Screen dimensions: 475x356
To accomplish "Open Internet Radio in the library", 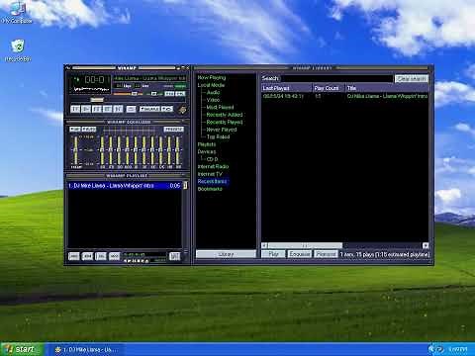I will [213, 166].
